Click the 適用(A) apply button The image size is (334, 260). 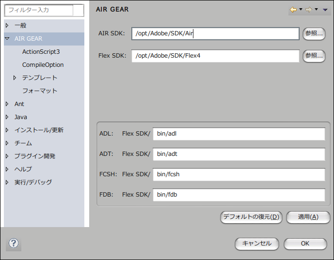[308, 217]
